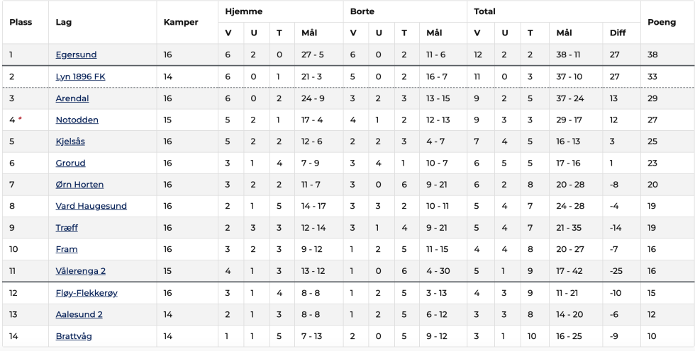Open the Kjelsås team link

coord(70,142)
